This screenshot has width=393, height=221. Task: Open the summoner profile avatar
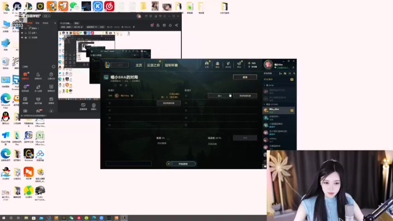268,65
